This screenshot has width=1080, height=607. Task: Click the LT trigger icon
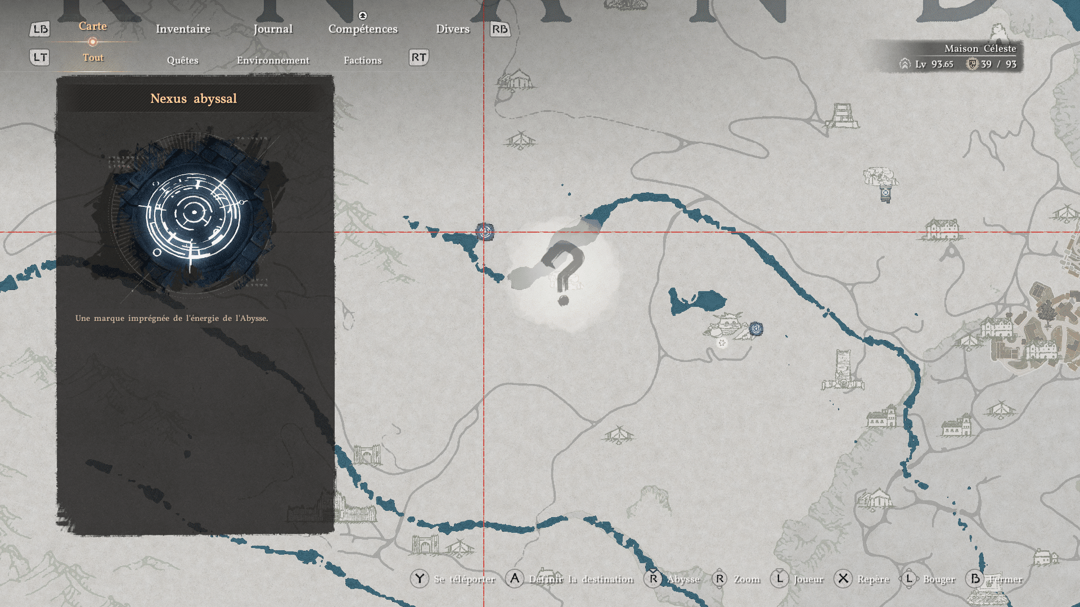point(39,57)
